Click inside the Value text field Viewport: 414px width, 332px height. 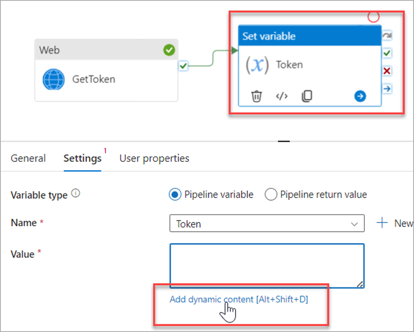coord(267,266)
